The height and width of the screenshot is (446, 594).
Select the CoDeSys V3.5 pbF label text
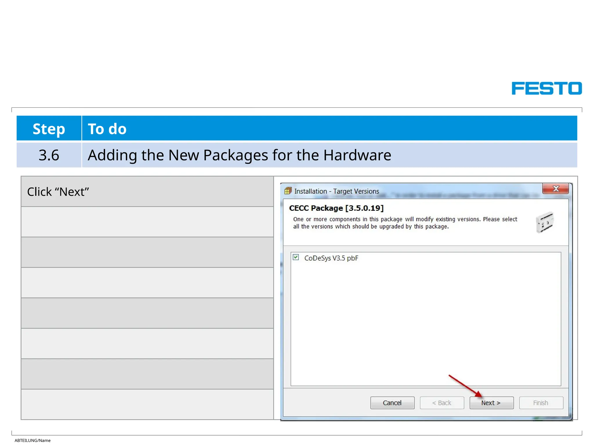[x=331, y=258]
